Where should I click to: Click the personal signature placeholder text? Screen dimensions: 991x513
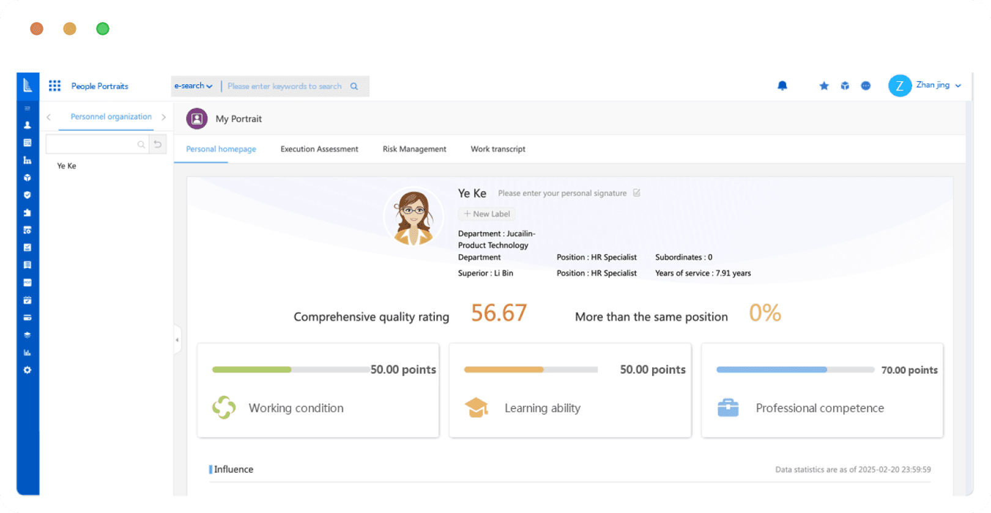pyautogui.click(x=562, y=193)
